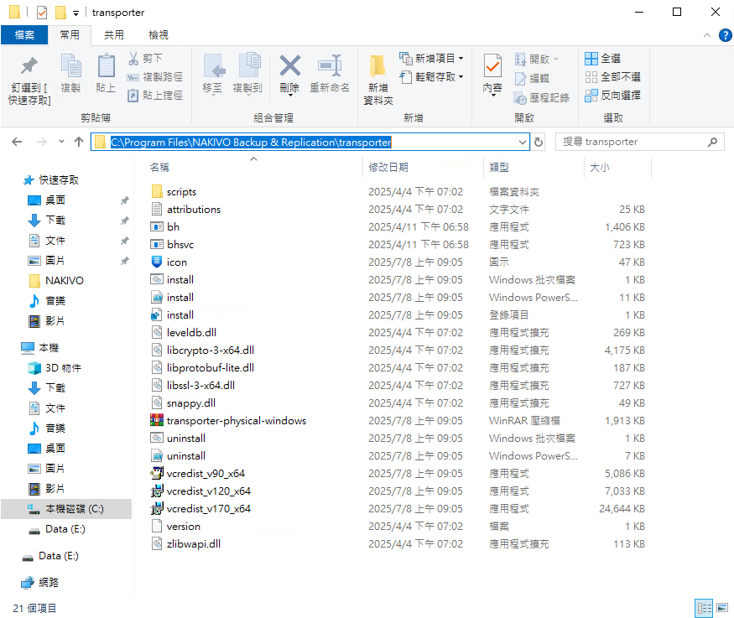Click 全部不選 select none
Screen dimensions: 734x618
click(x=612, y=76)
